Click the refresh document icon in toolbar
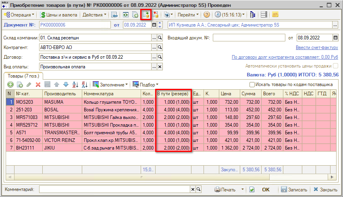The height and width of the screenshot is (197, 343). tap(126, 15)
